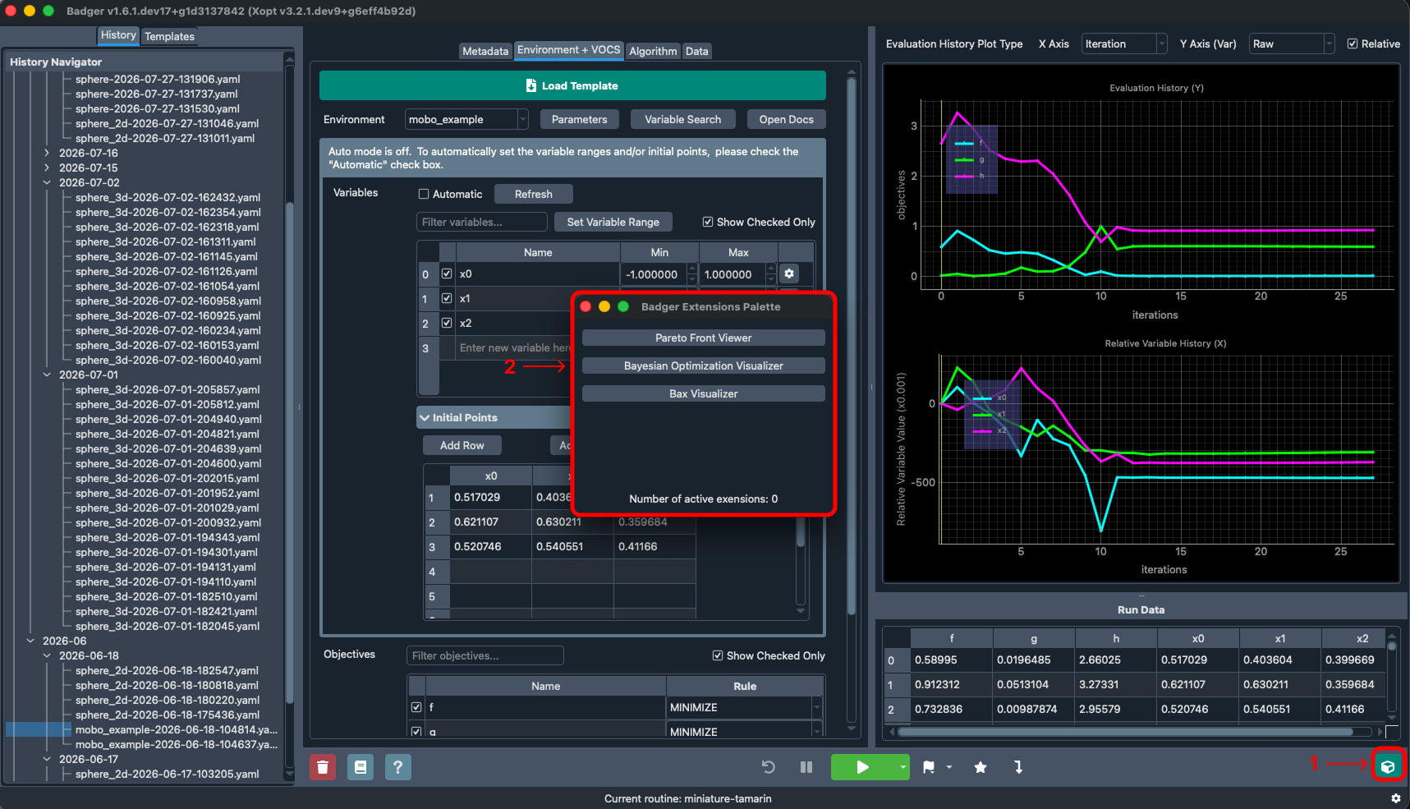Click the Variable Search button
The width and height of the screenshot is (1410, 809).
point(683,119)
